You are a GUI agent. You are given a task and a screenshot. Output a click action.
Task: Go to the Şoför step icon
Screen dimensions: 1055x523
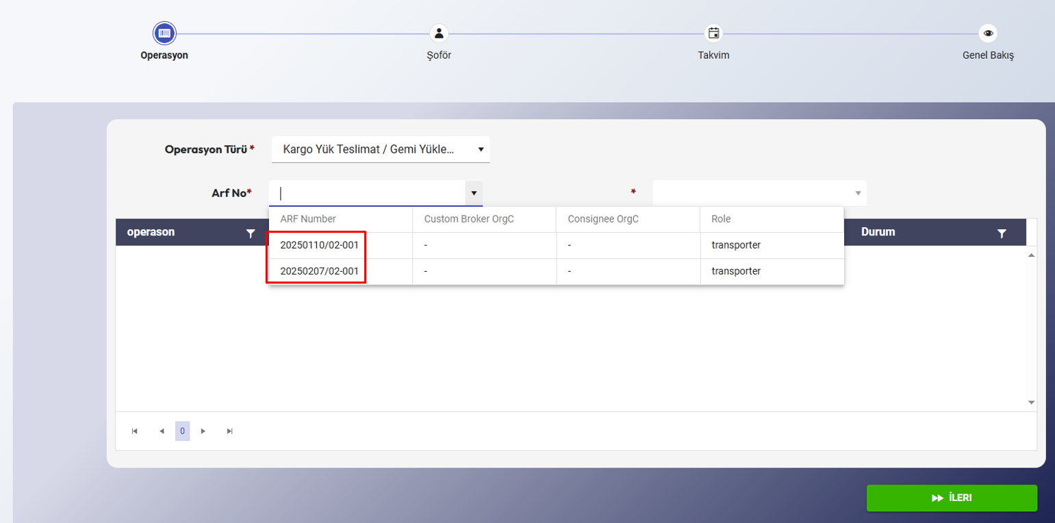click(439, 33)
